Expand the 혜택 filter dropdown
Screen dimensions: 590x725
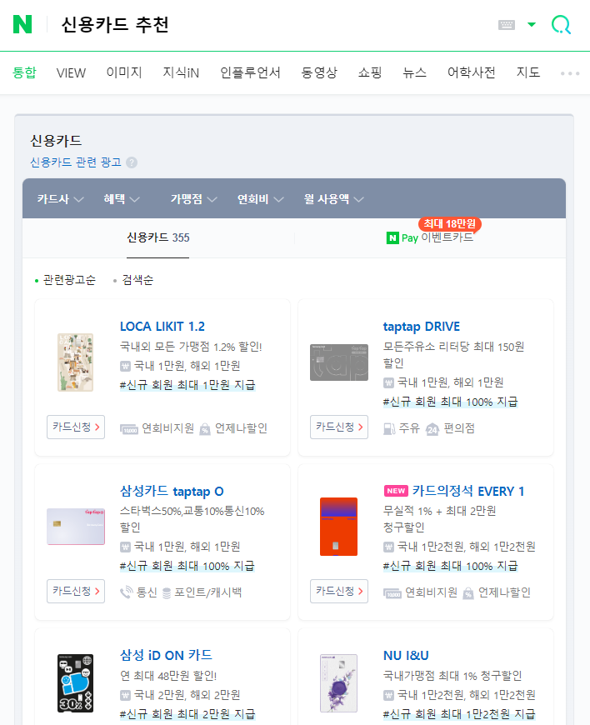(122, 199)
